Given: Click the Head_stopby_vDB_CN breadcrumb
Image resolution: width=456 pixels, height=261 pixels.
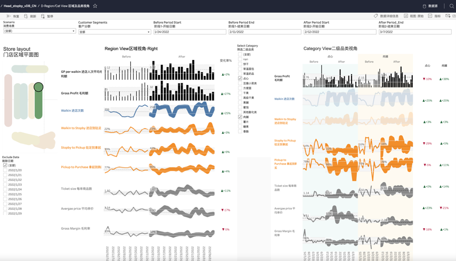Looking at the screenshot, I should pos(20,6).
